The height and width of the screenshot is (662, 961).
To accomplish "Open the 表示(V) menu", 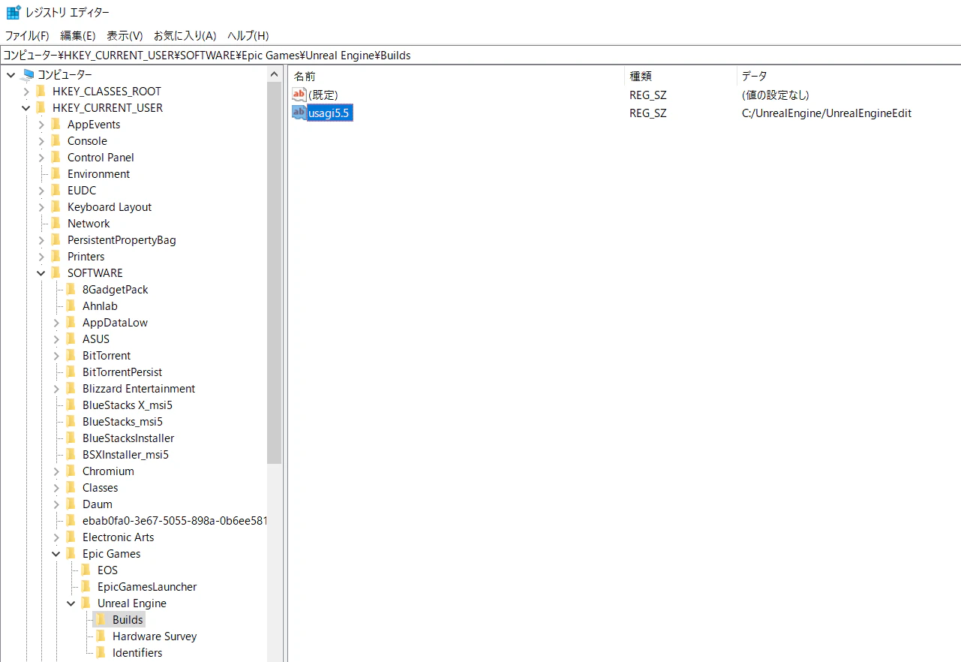I will [x=125, y=35].
